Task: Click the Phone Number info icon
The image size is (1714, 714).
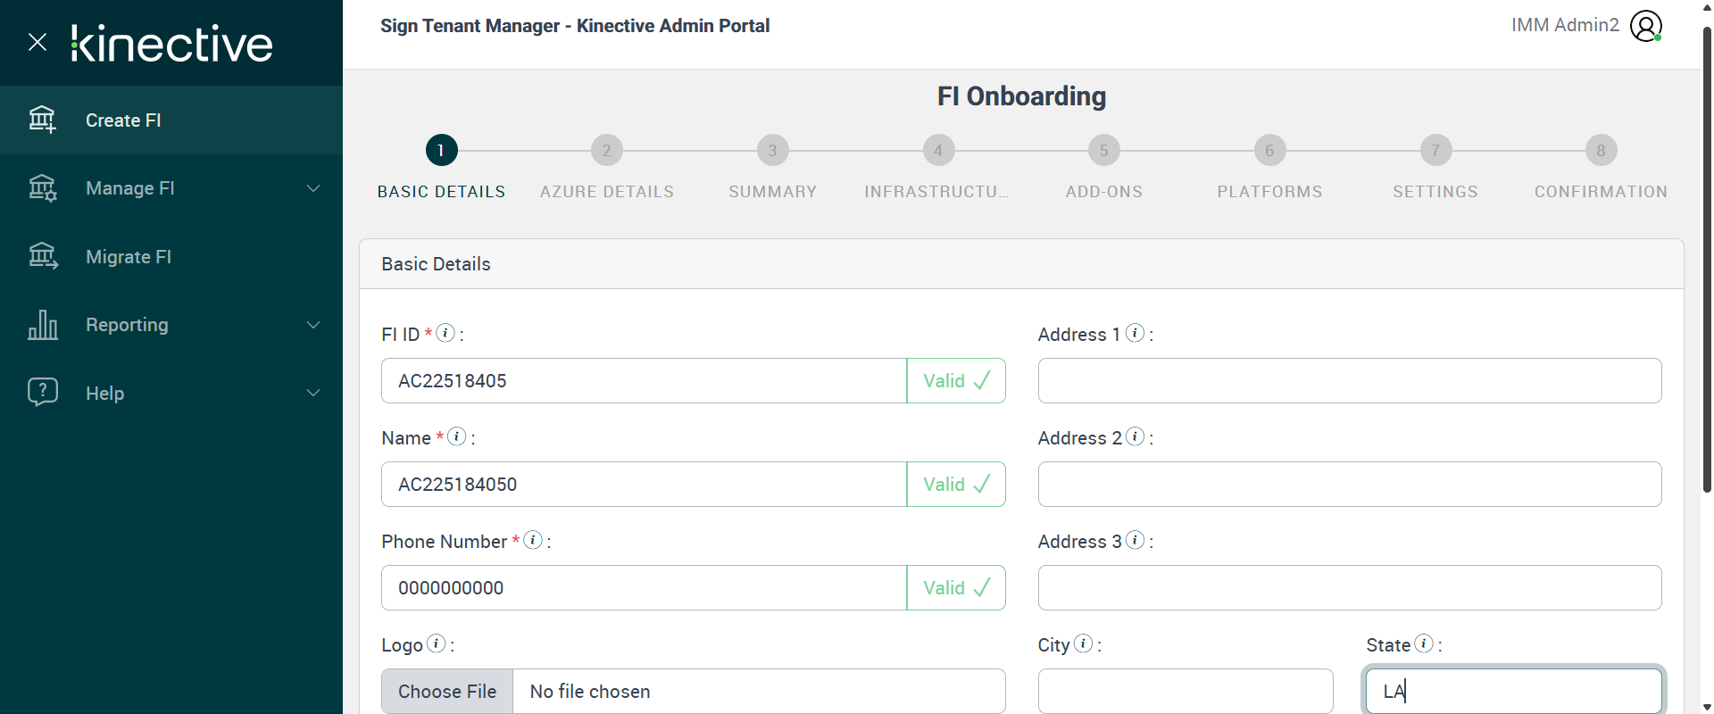Action: [x=533, y=540]
